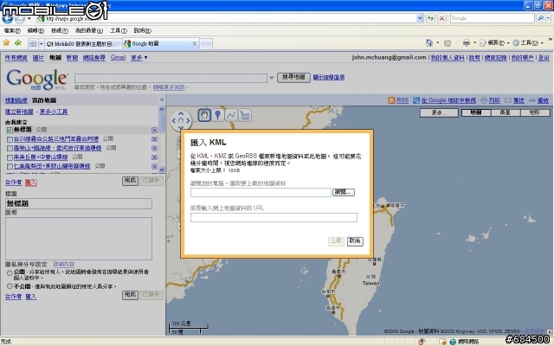
Task: Click the file path field in KML dialog
Action: (261, 192)
